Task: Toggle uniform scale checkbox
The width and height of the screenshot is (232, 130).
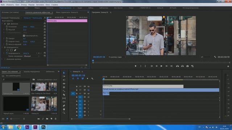Action: [24, 36]
